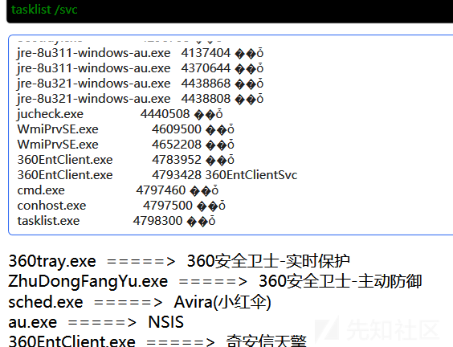This screenshot has height=347, width=453.
Task: Click the PID 4798300 value
Action: pos(157,221)
